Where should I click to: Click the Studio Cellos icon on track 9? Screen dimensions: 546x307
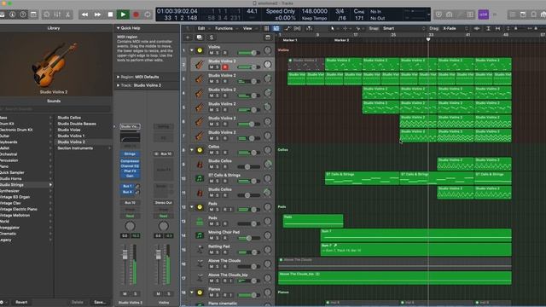tap(200, 164)
